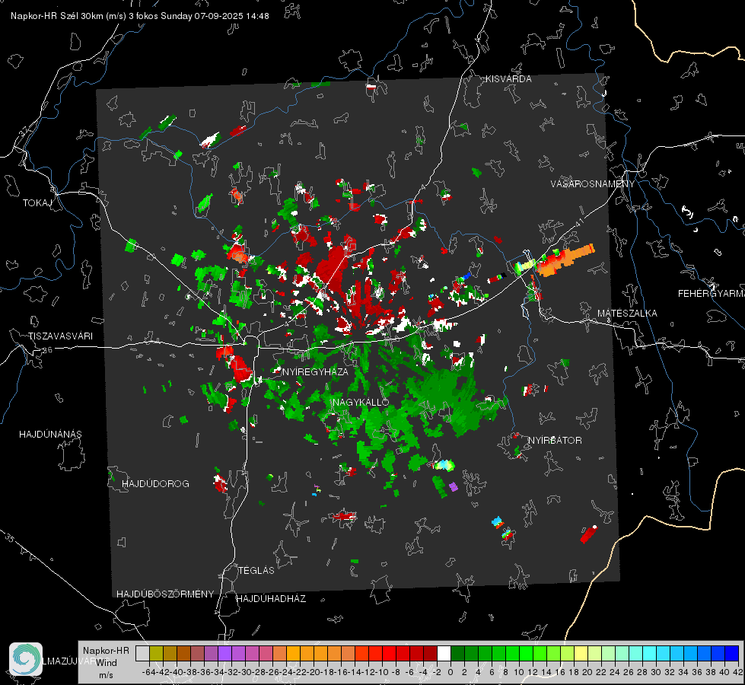Click the VÁSÁROSNAMÉNY label
The height and width of the screenshot is (685, 745).
click(x=593, y=183)
